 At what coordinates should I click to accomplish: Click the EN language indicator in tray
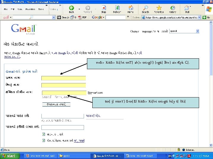click(170, 156)
